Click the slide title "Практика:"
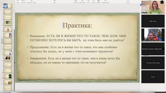 [x=78, y=25]
